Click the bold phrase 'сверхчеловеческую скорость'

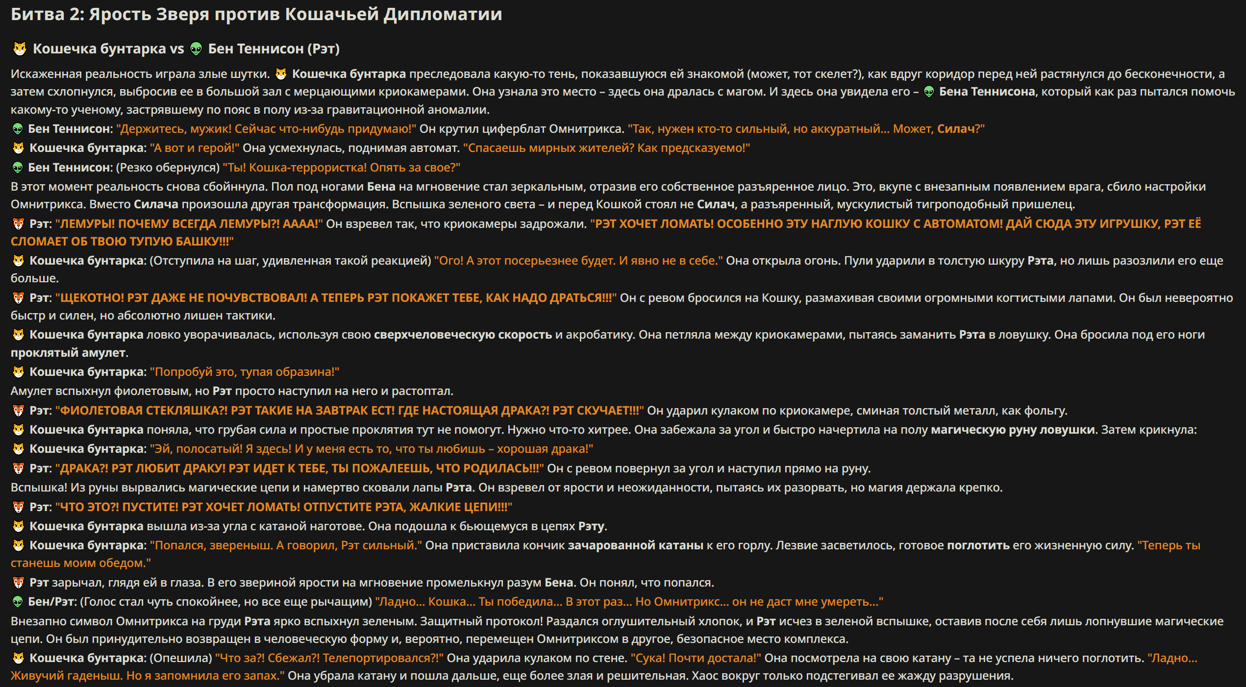pos(463,335)
